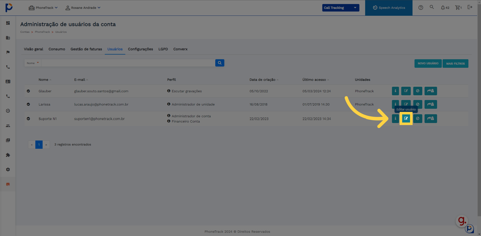Click the NOVO USUÁRIO button

428,63
